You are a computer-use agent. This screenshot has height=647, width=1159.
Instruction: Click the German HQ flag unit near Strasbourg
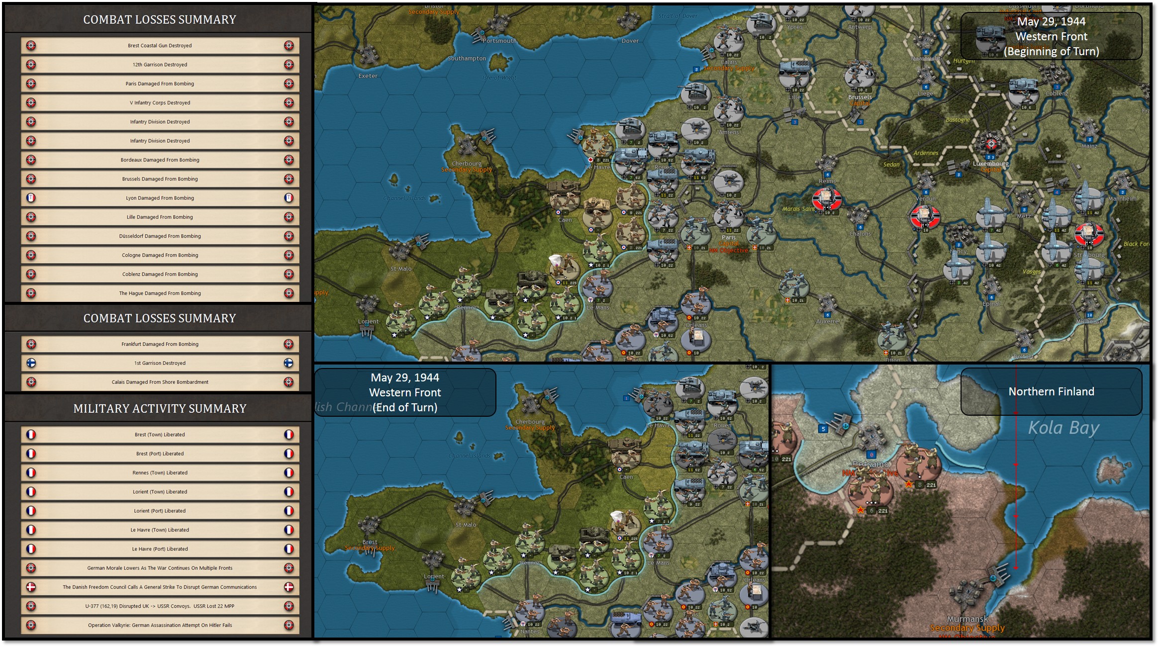tap(1089, 233)
